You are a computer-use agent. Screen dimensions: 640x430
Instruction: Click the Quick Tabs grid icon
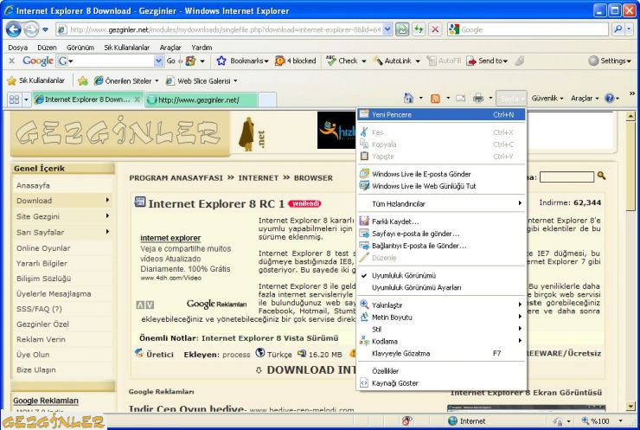15,99
